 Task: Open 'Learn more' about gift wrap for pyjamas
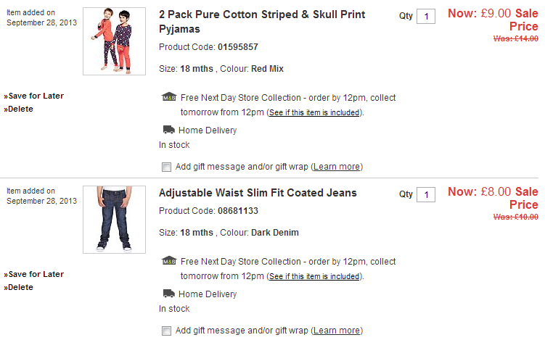[x=337, y=167]
